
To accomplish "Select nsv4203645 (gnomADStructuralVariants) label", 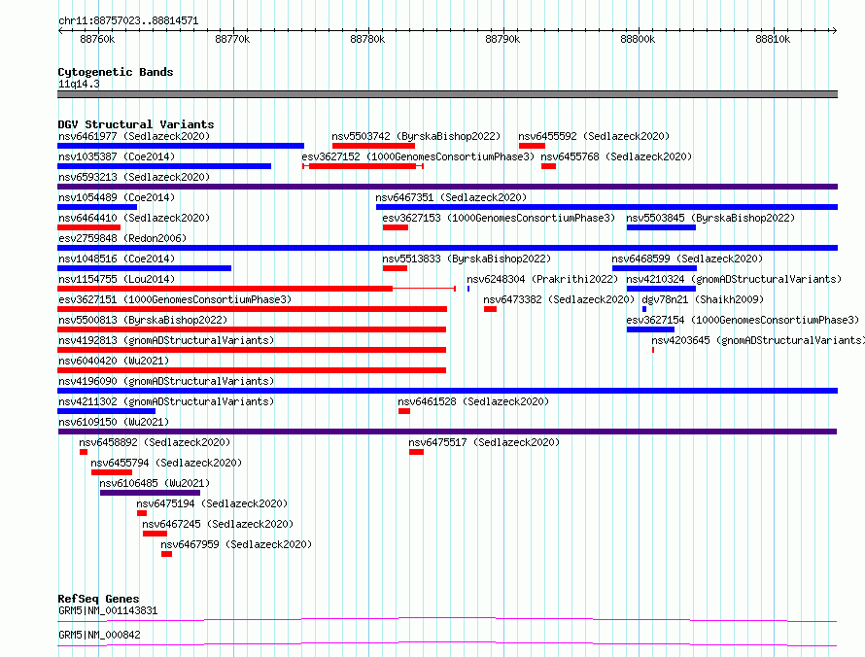I will (x=758, y=340).
